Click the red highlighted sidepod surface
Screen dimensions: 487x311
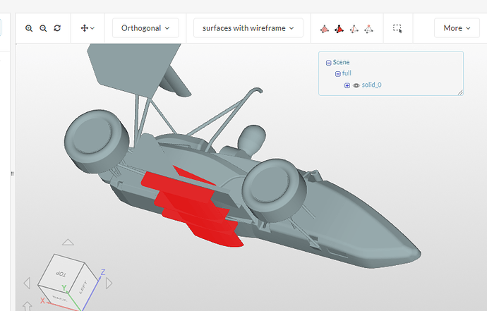click(193, 208)
